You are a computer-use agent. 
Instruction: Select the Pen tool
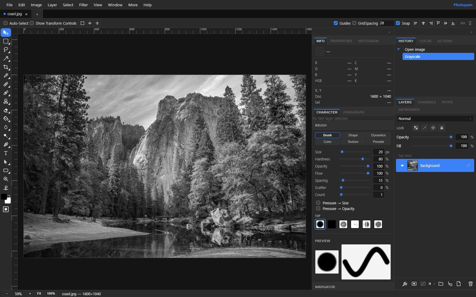[x=6, y=145]
